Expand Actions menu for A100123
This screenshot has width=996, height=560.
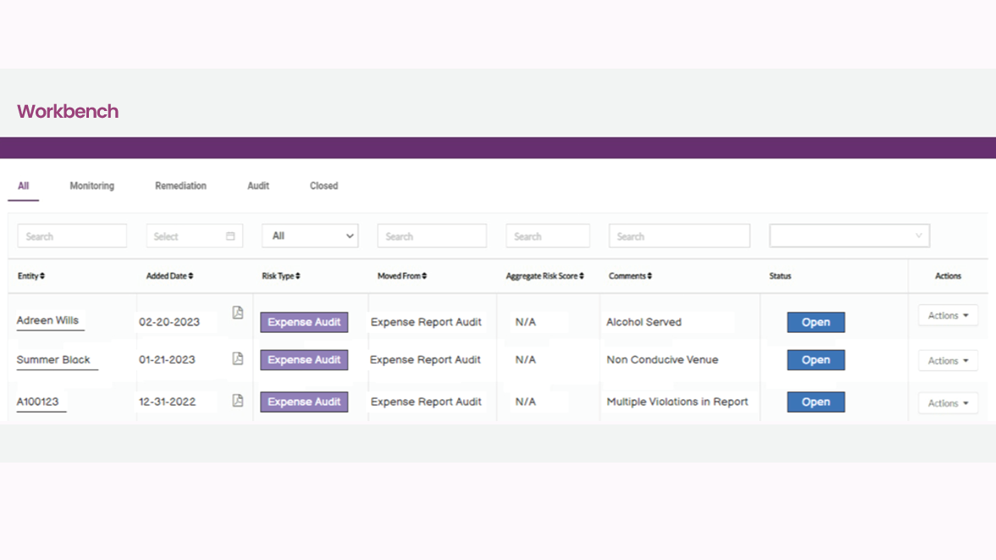coord(948,403)
